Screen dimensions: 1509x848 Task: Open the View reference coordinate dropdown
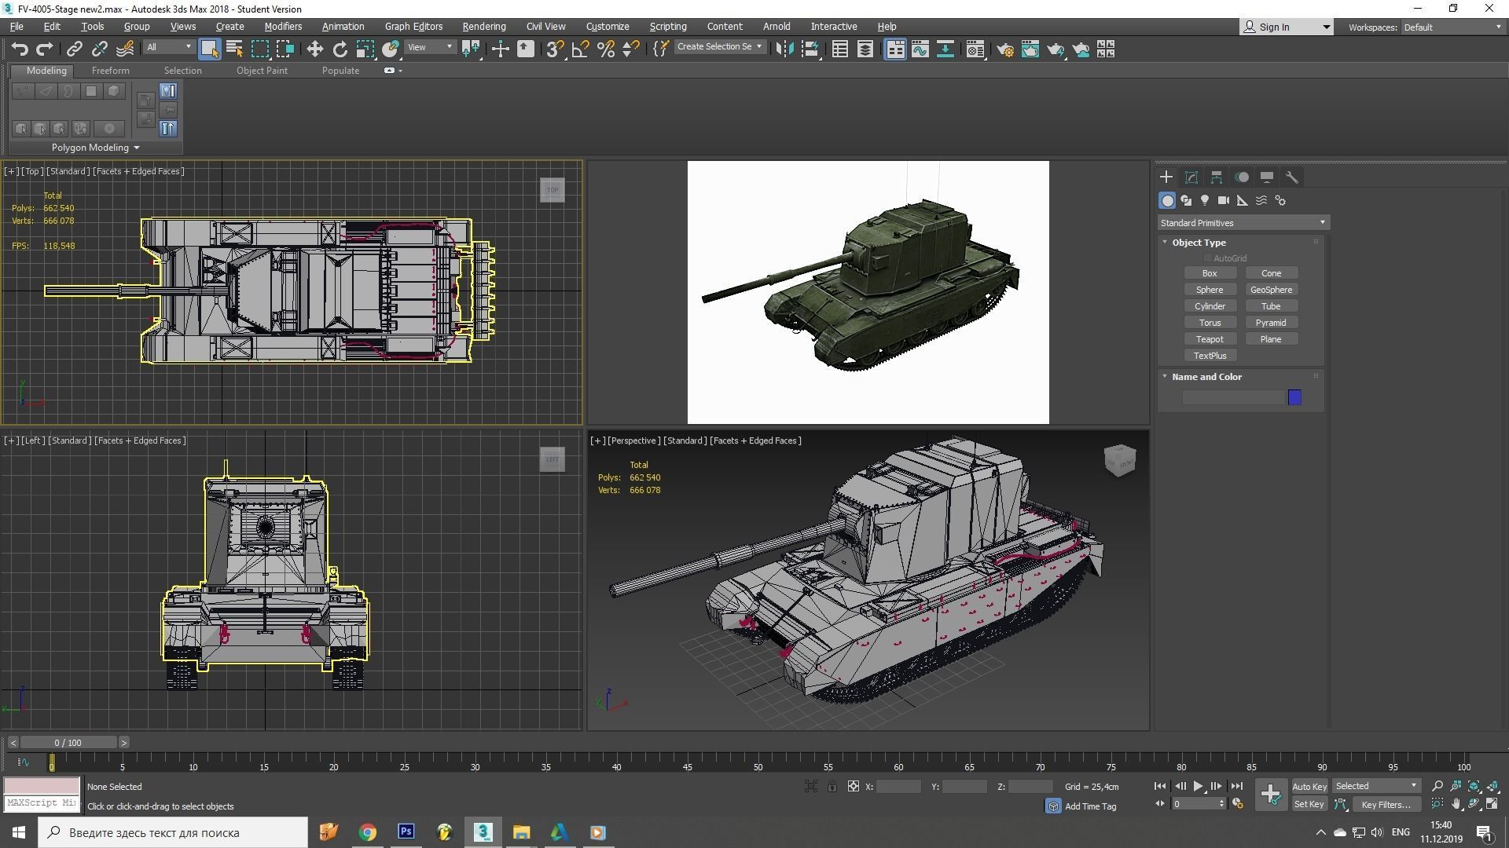(x=430, y=47)
